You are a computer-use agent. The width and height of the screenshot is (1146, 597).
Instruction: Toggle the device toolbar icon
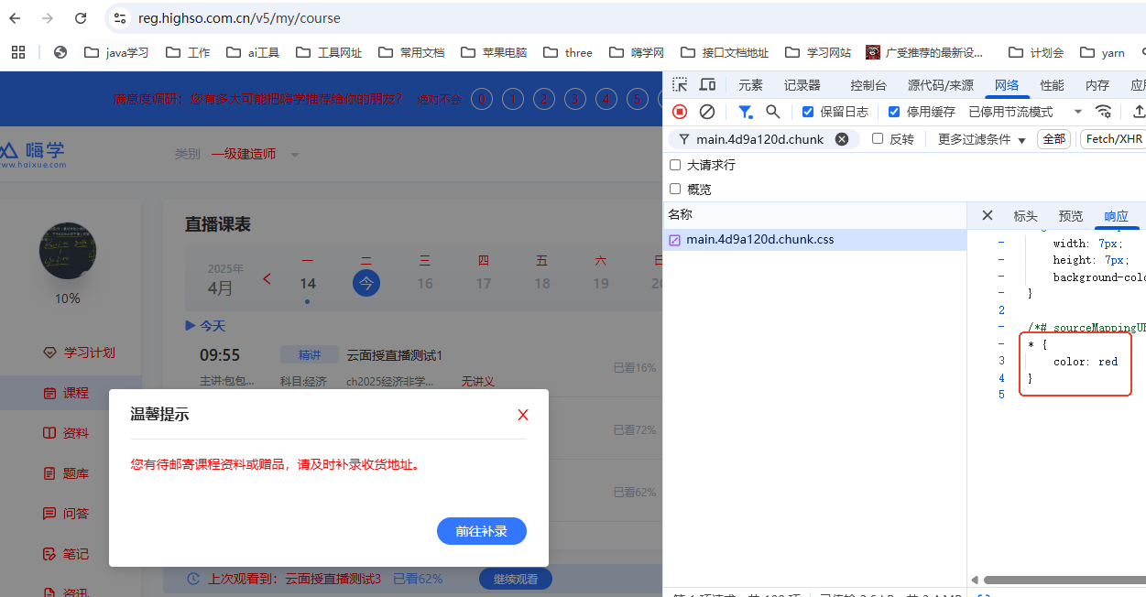coord(707,85)
